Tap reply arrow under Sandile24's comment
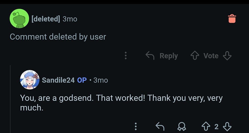This screenshot has height=133, width=249. click(160, 126)
